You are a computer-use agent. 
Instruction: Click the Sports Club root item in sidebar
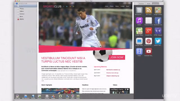pos(26,3)
